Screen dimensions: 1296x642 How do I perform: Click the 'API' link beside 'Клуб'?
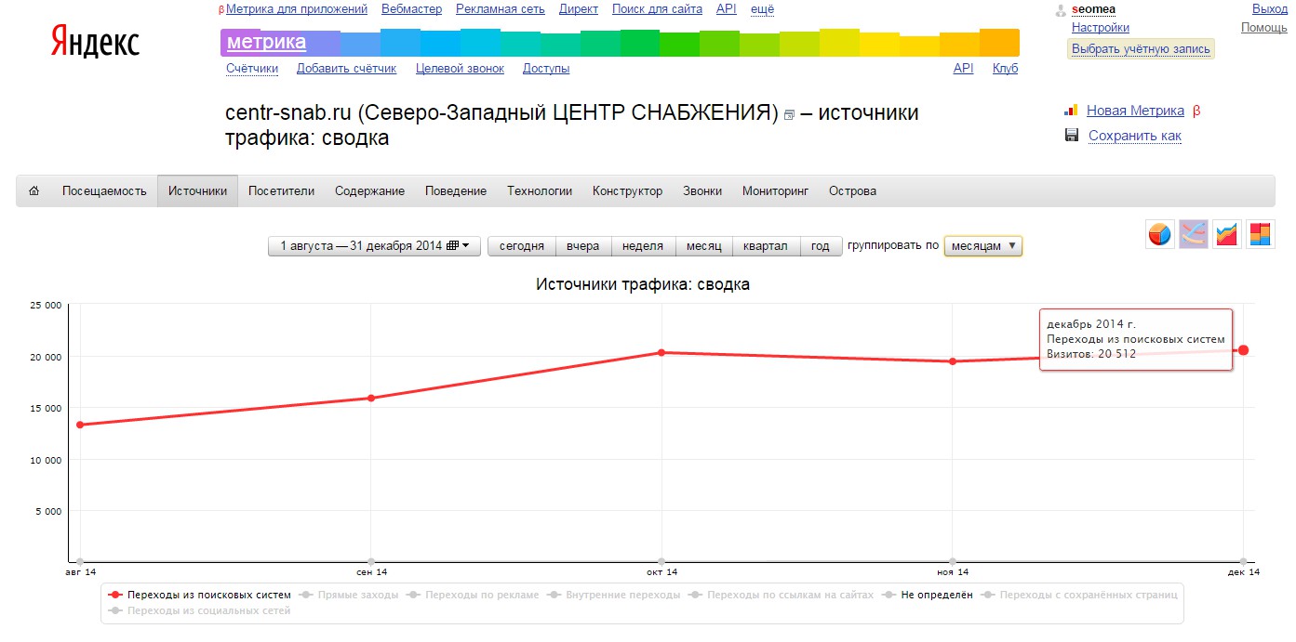[x=964, y=69]
